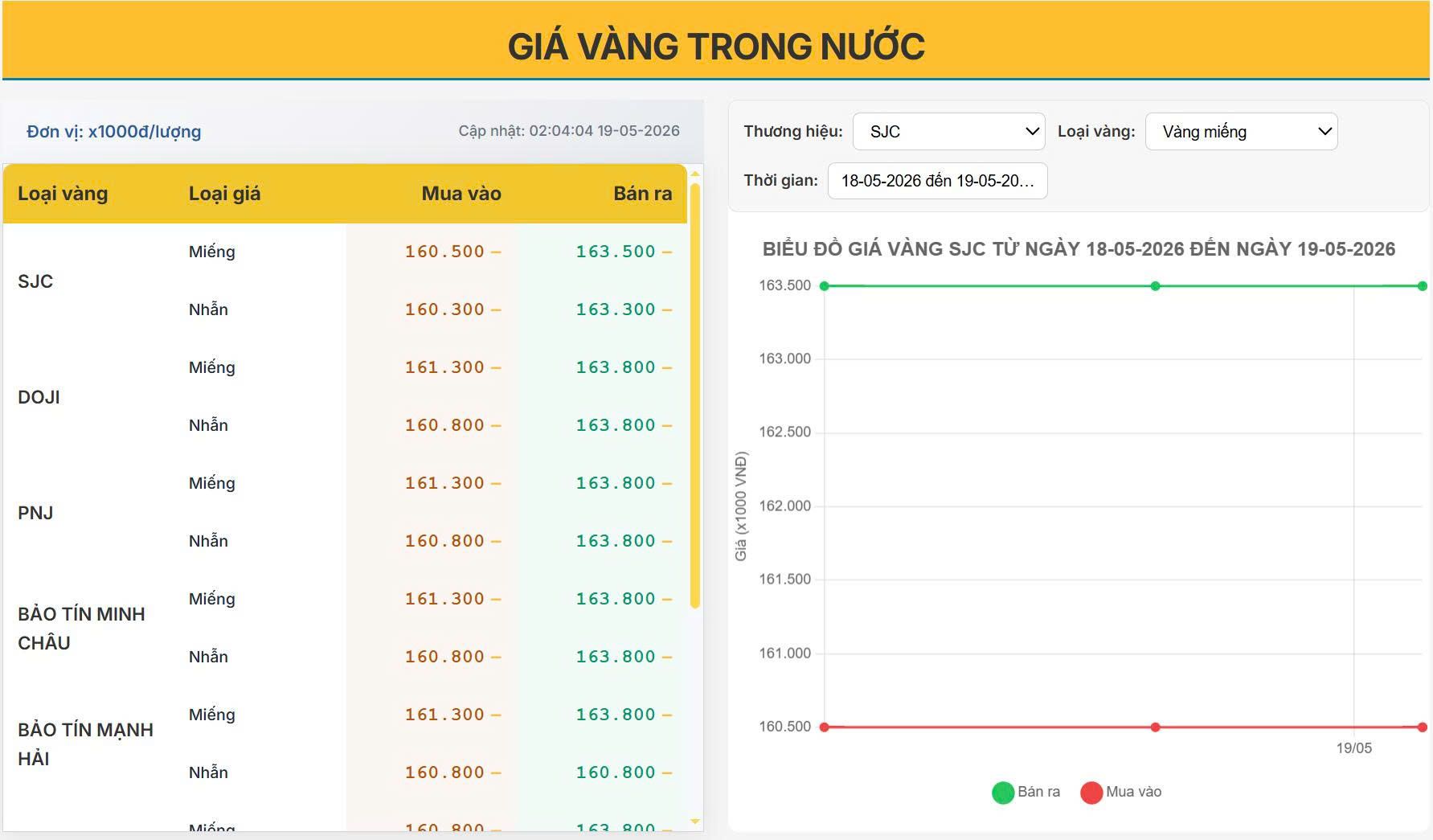Click the middle green Bán ra data point
The image size is (1433, 840).
[x=1155, y=286]
